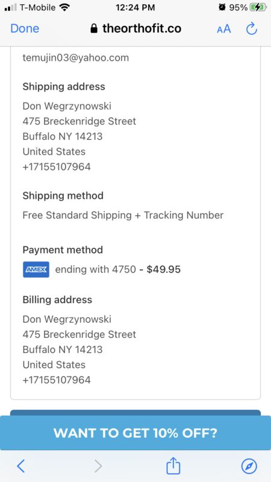Tap the battery indicator at 95%
The width and height of the screenshot is (271, 482).
258,7
